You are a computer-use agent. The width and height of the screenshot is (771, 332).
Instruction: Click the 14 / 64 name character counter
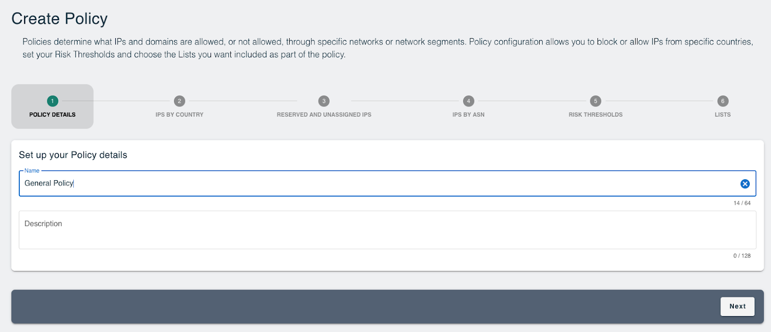(742, 203)
